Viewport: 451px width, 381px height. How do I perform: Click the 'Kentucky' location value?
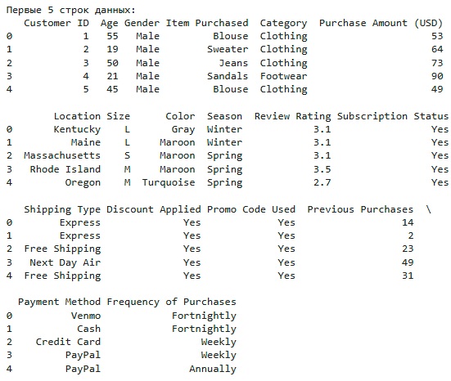[77, 129]
